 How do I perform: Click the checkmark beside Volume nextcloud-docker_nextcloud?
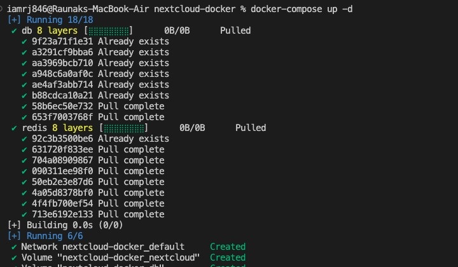[x=14, y=257]
